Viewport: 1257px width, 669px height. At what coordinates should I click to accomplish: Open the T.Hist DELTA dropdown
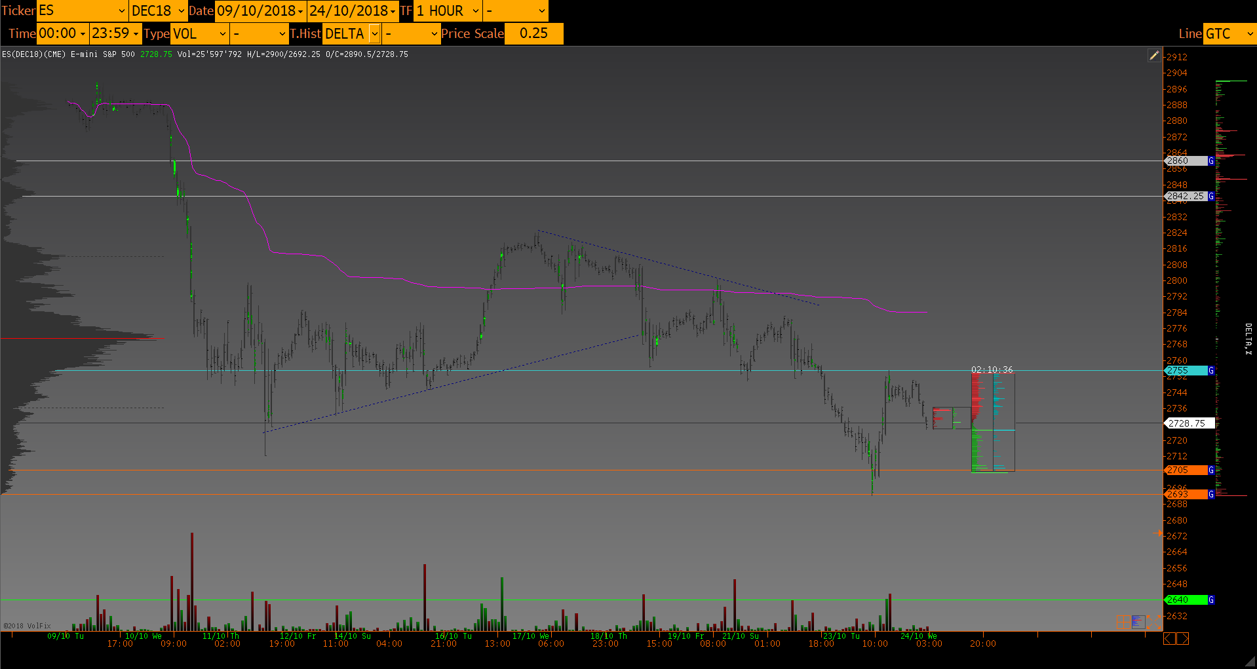374,33
